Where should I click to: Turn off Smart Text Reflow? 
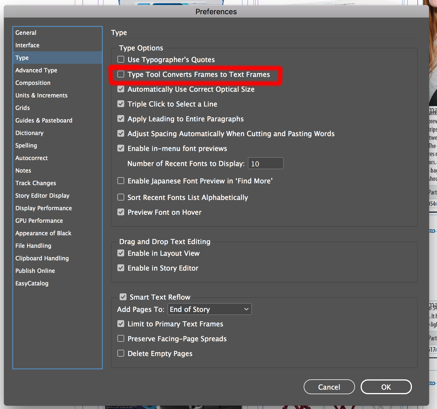pyautogui.click(x=123, y=296)
